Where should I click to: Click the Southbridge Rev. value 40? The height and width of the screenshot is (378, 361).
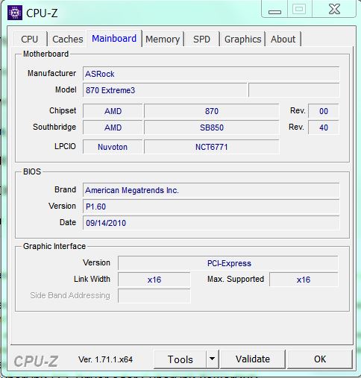(x=324, y=127)
